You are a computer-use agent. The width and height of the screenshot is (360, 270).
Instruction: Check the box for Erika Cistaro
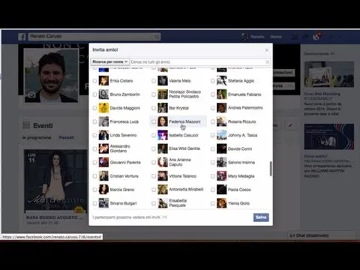tap(94, 81)
